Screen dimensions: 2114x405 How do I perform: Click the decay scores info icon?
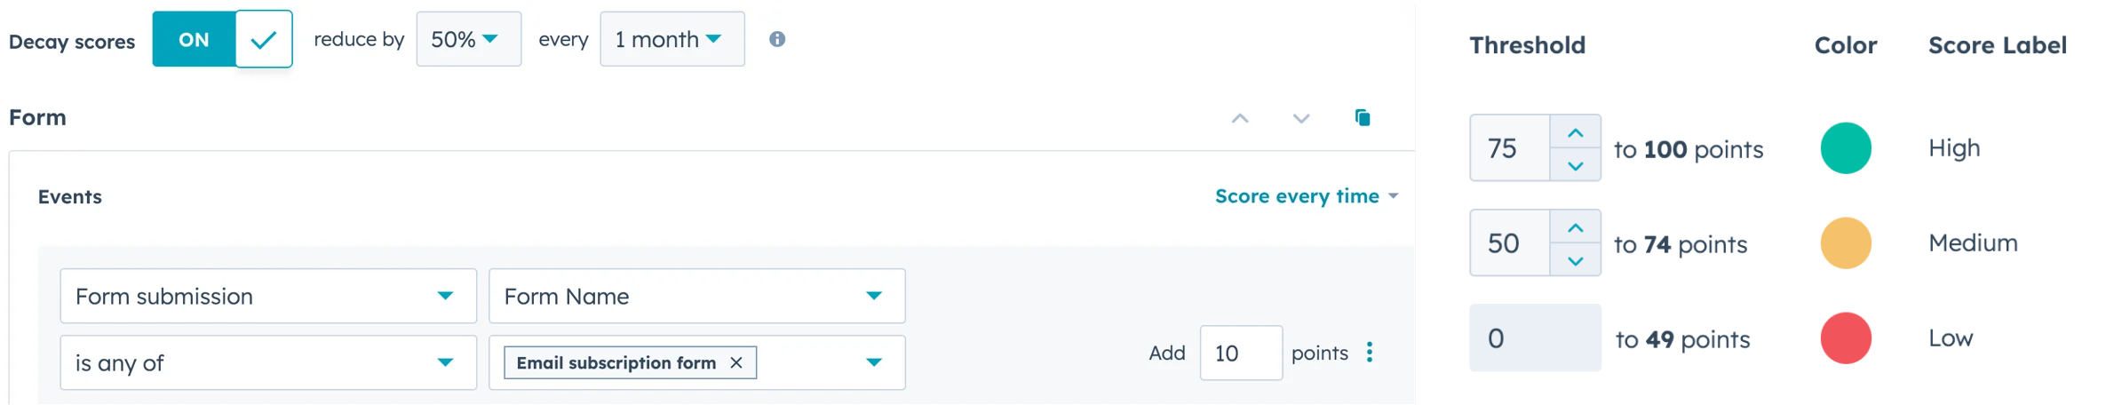[x=777, y=39]
